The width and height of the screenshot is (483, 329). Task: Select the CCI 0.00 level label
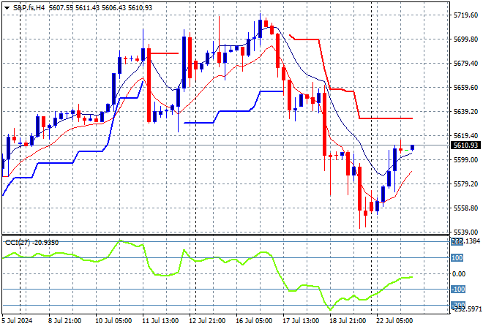459,274
